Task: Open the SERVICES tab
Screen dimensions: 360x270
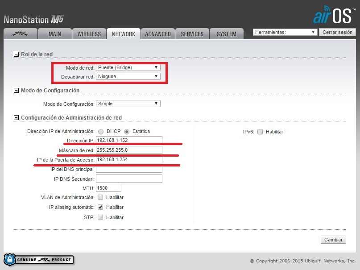Action: point(192,34)
